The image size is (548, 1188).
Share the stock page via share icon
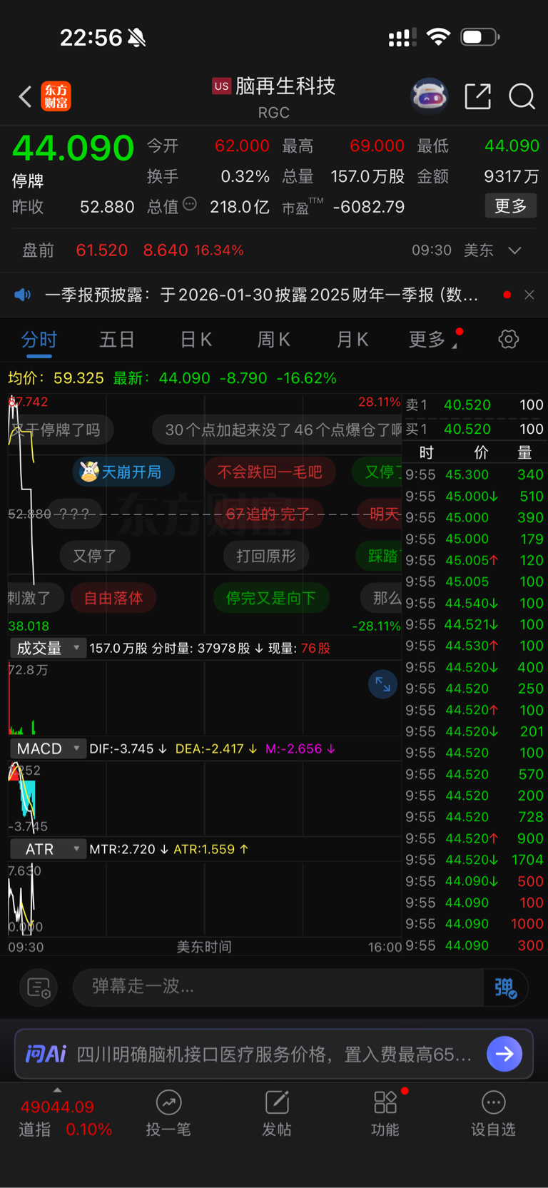click(x=477, y=96)
